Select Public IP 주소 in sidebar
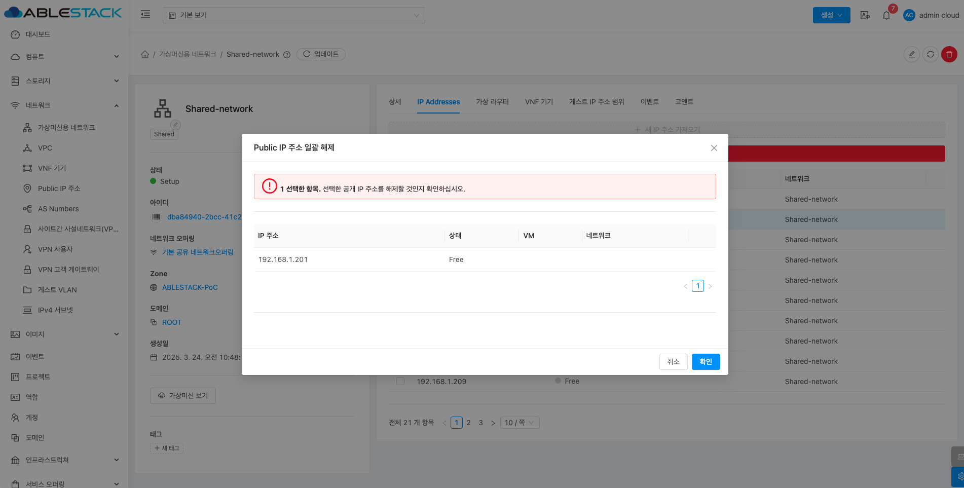Viewport: 964px width, 488px height. pyautogui.click(x=59, y=189)
